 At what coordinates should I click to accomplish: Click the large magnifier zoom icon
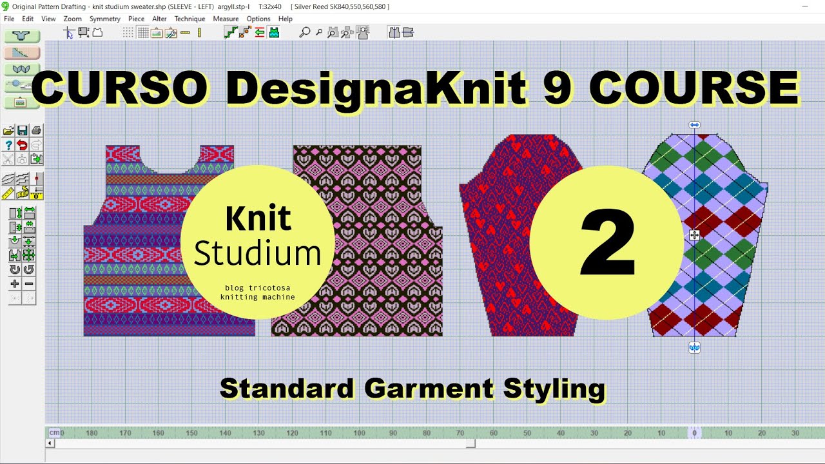point(305,32)
